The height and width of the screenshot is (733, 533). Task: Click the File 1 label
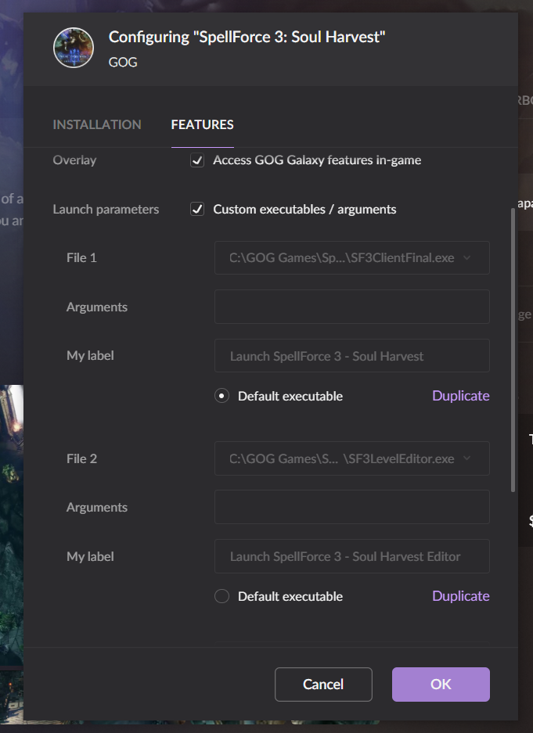81,257
